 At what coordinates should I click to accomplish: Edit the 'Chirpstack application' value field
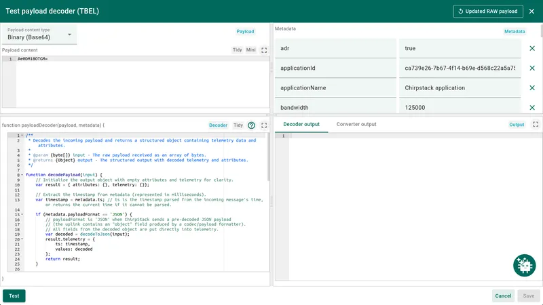point(460,88)
